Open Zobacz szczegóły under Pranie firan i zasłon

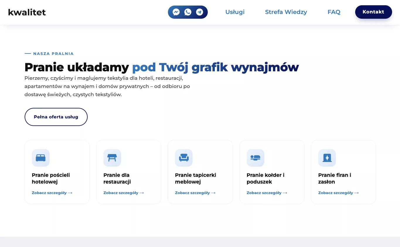pos(338,193)
